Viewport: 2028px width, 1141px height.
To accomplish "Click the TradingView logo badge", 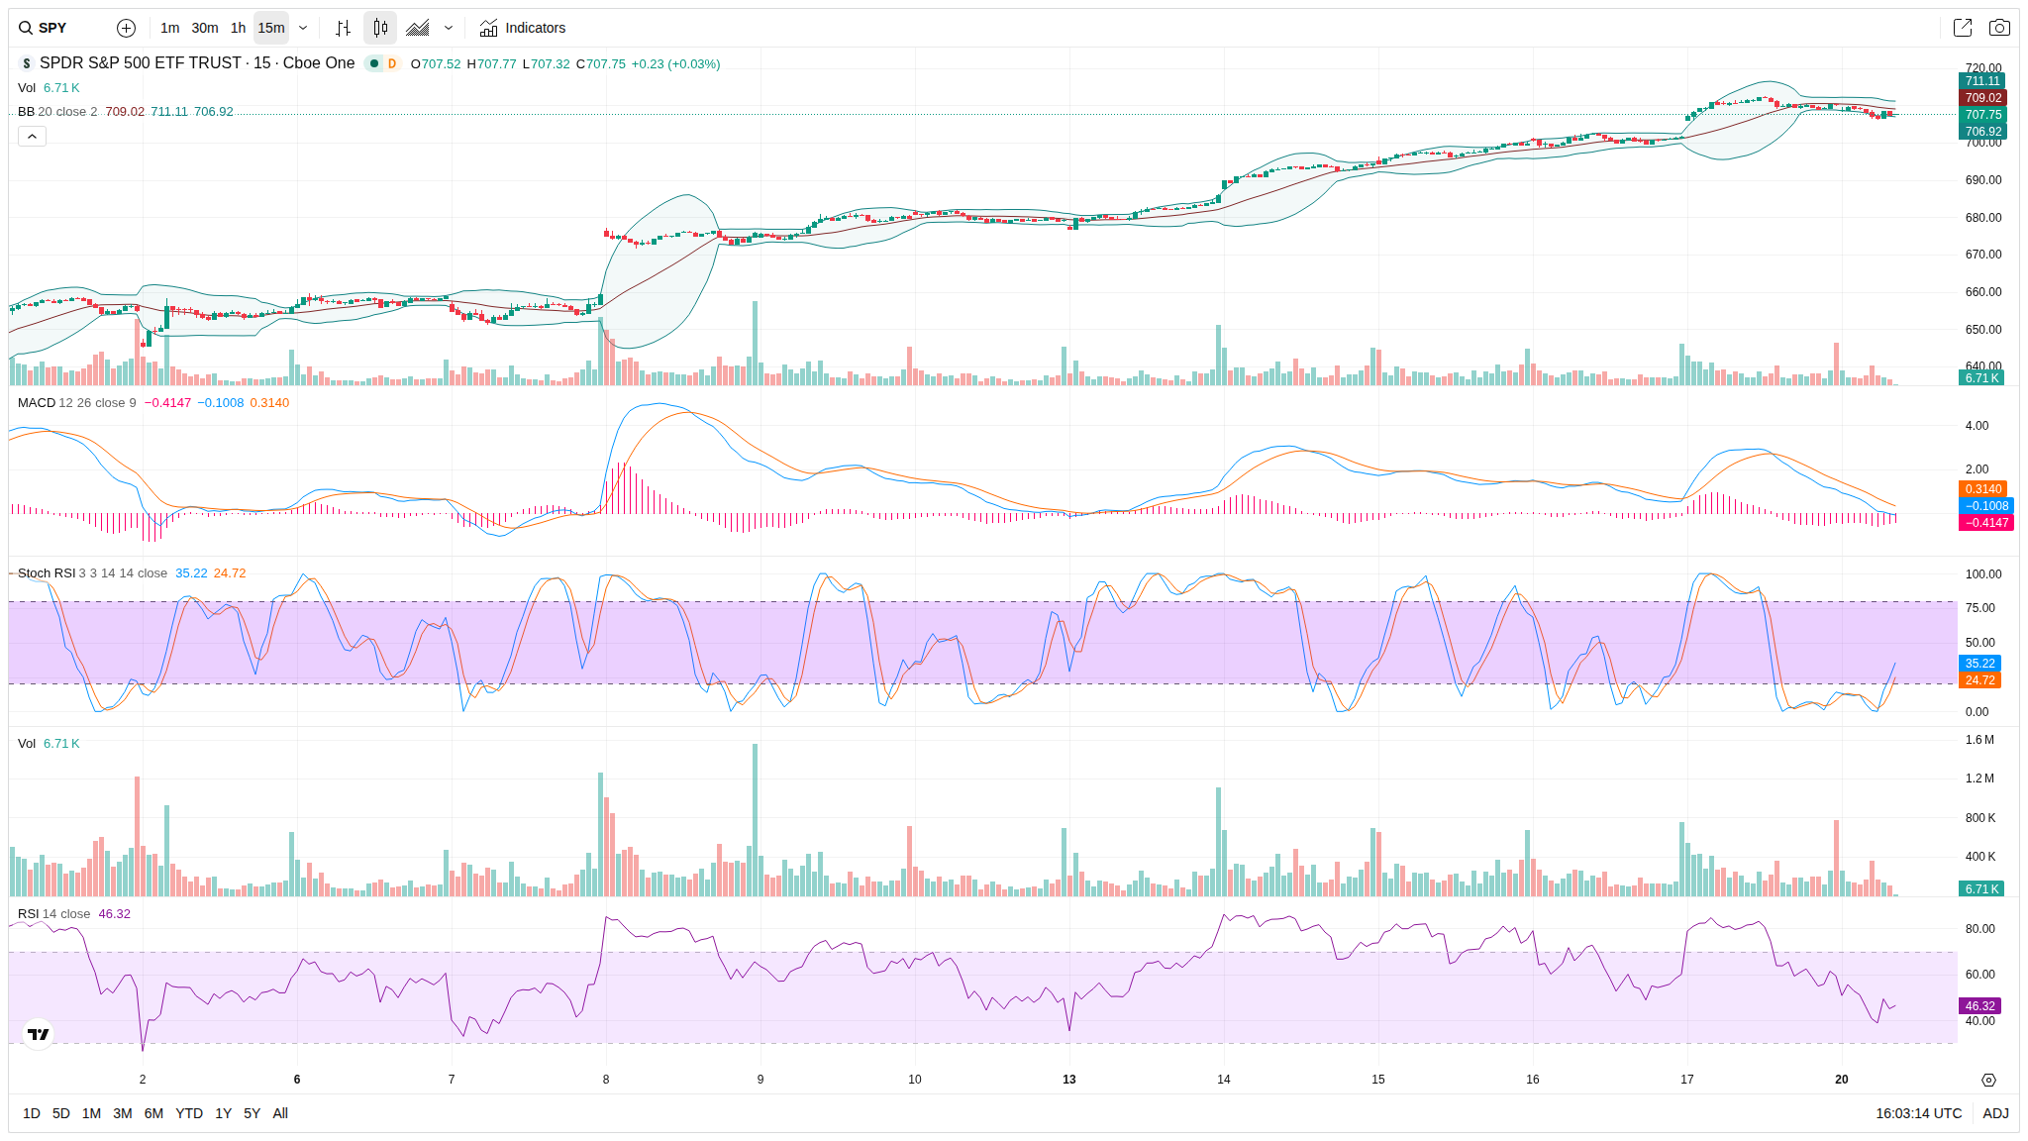I will 38,1034.
